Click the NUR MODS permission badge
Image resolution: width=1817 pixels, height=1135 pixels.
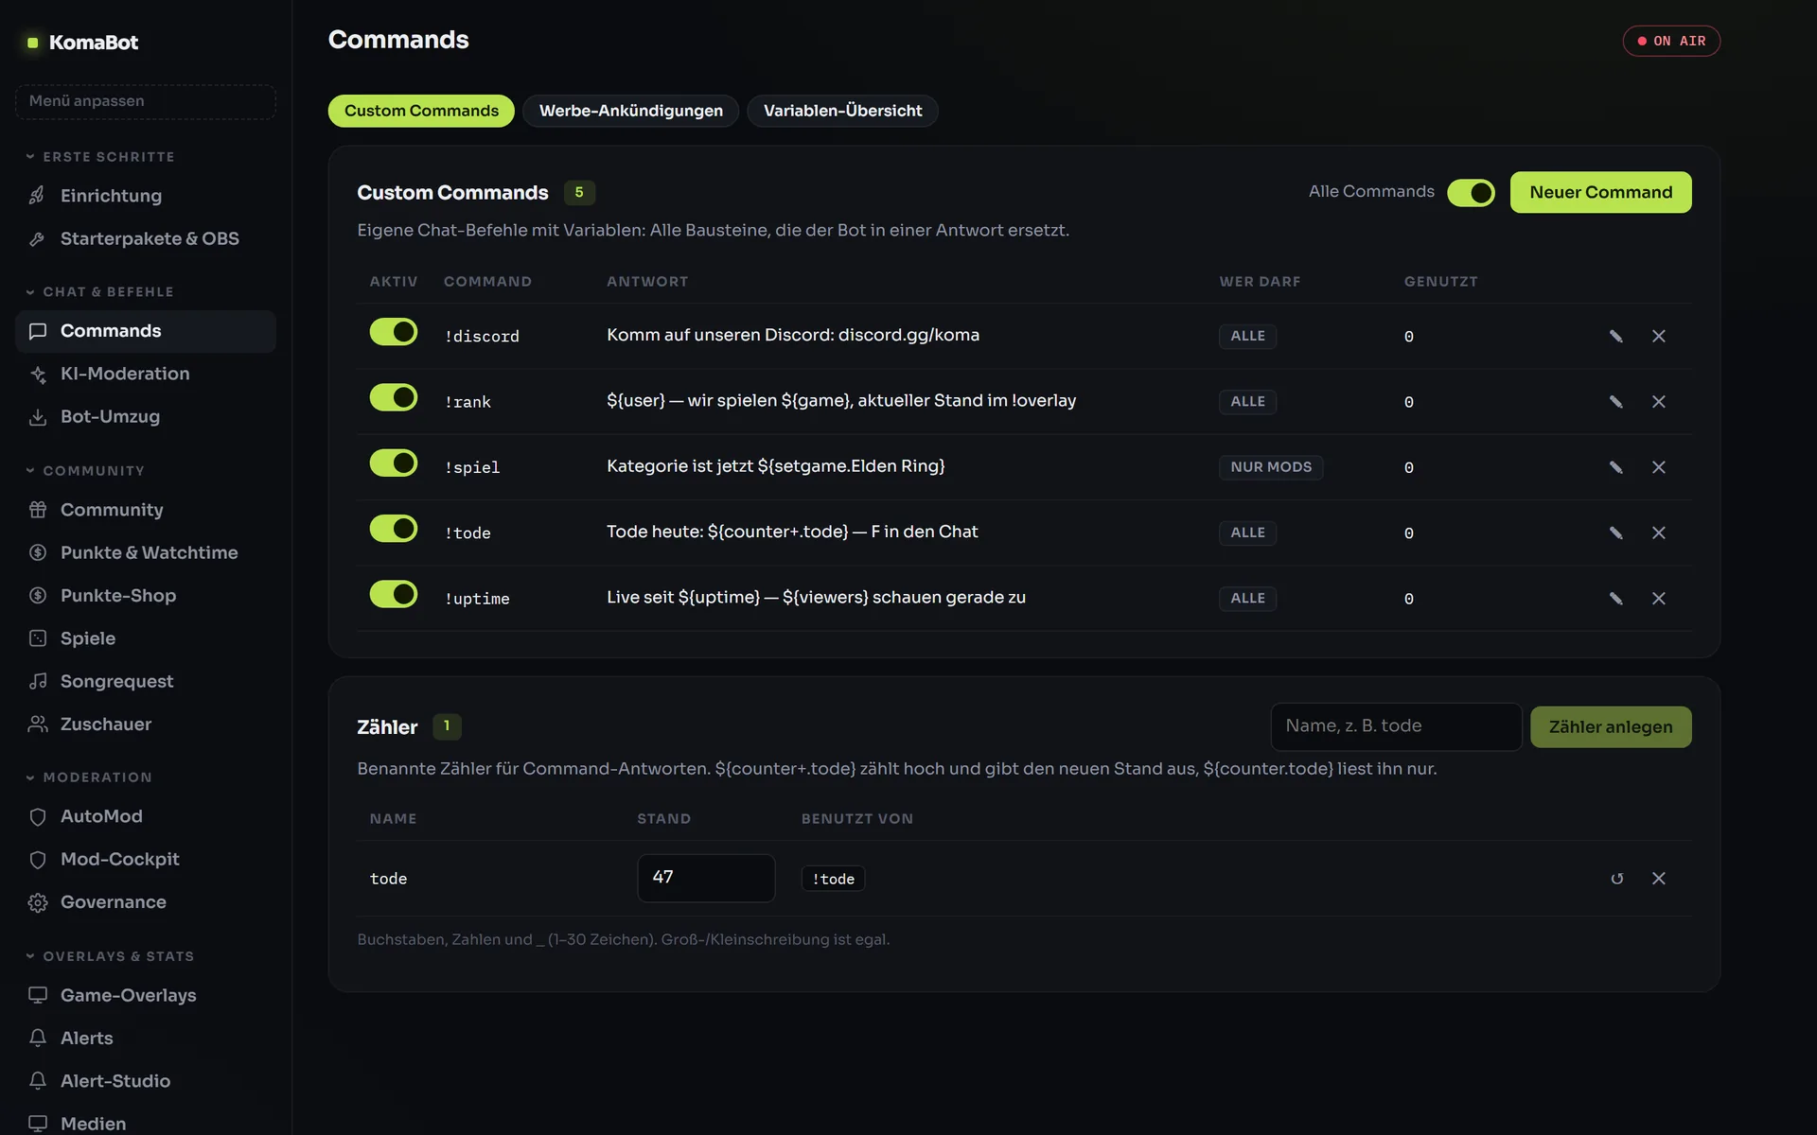[1271, 467]
